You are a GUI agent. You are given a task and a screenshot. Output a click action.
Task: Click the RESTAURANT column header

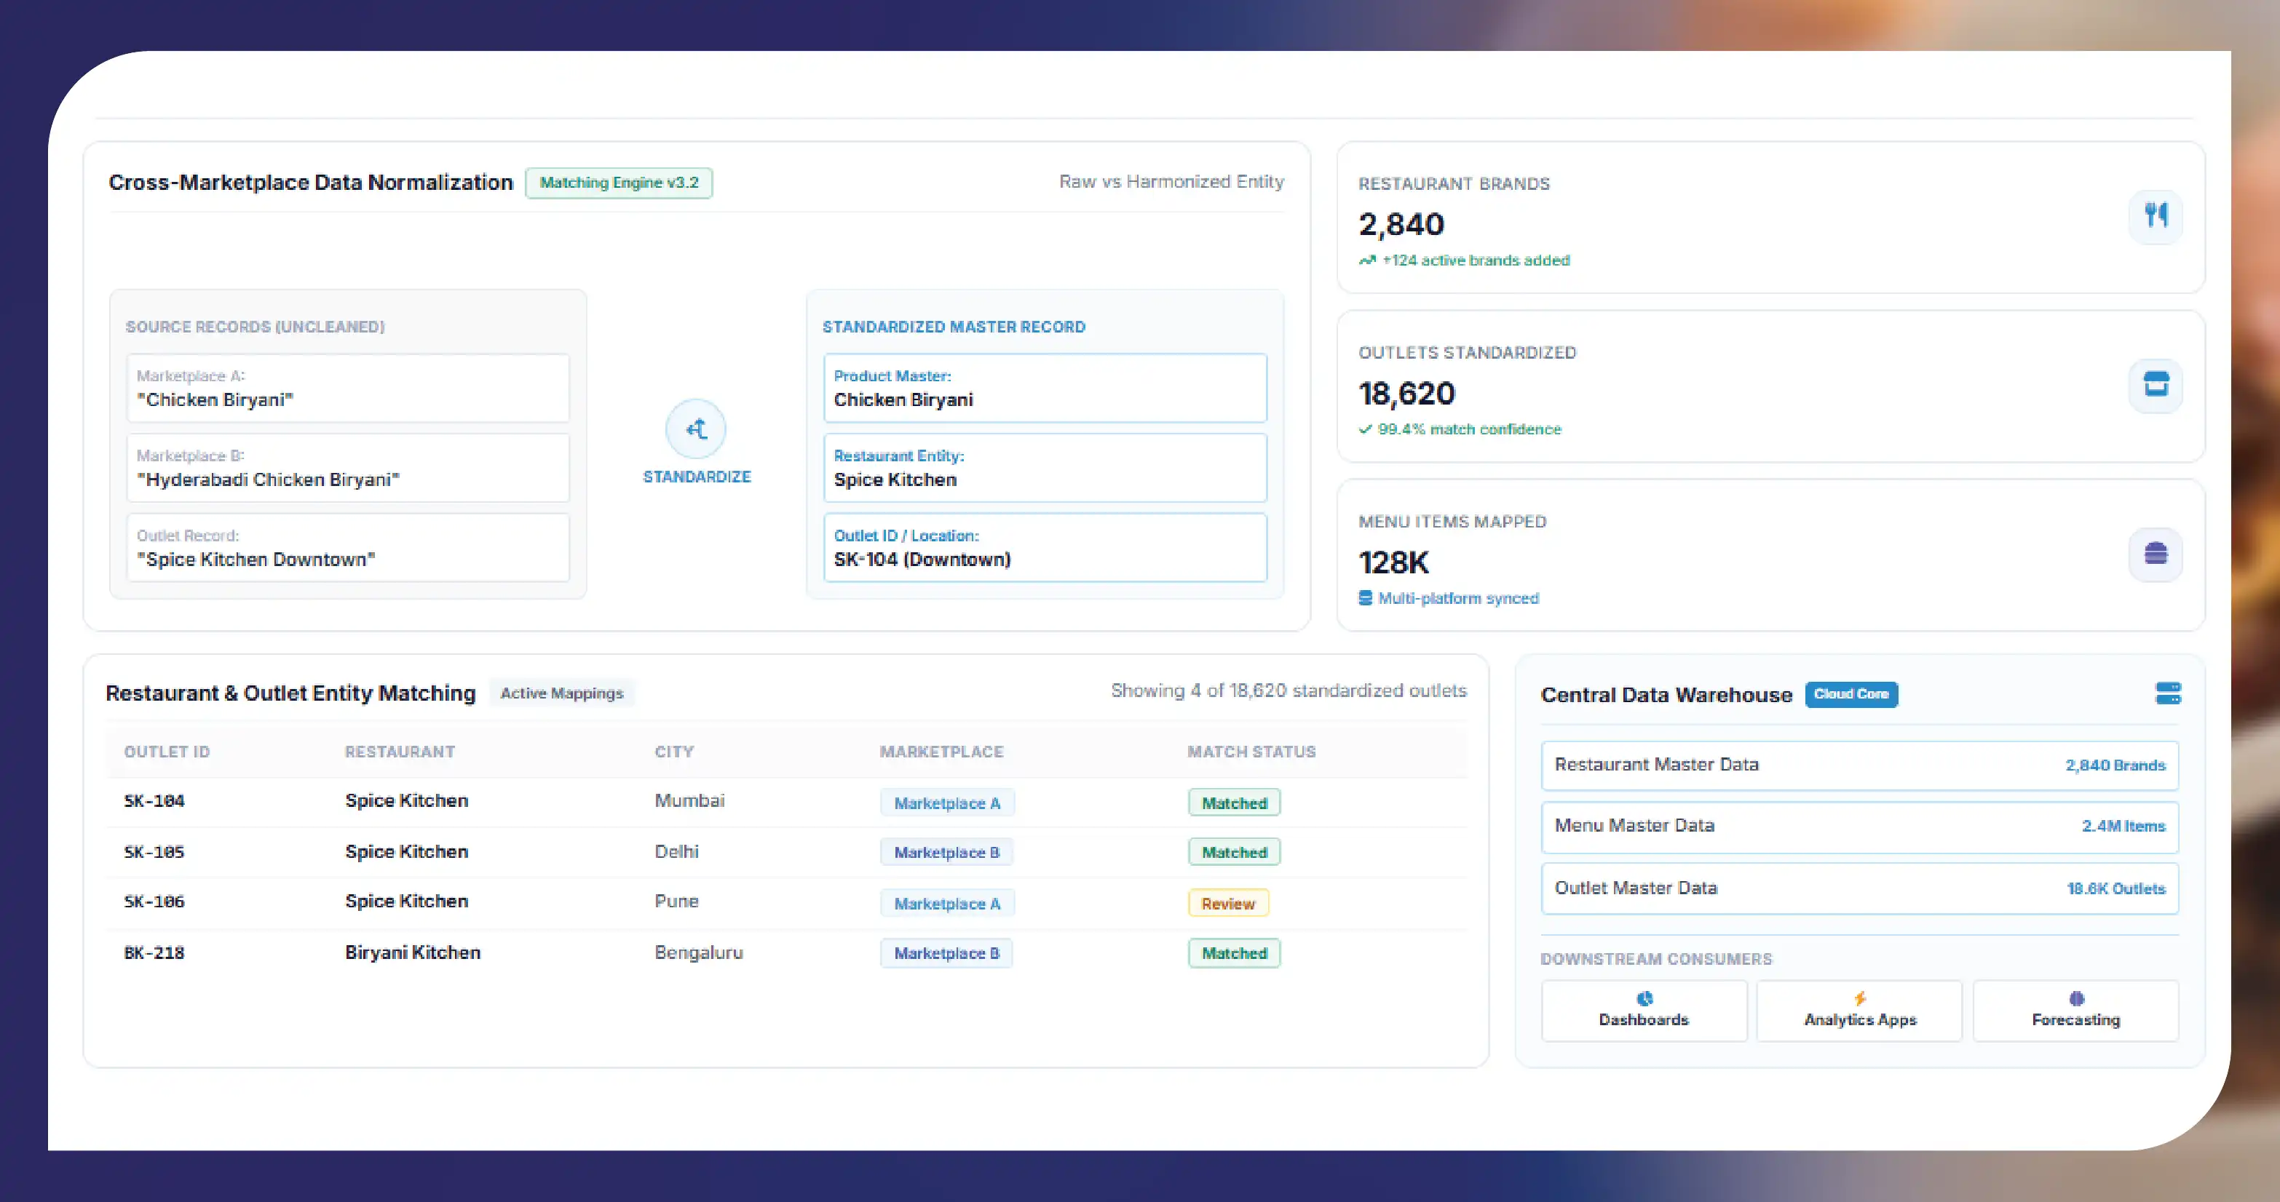point(400,752)
